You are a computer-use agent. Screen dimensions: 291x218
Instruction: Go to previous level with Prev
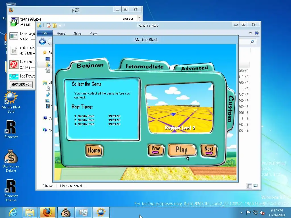(156, 150)
